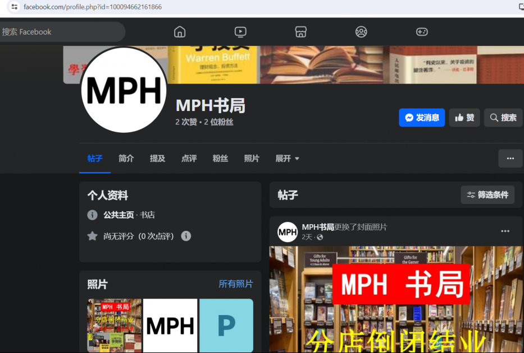Open the browser address bar site info

pyautogui.click(x=14, y=7)
